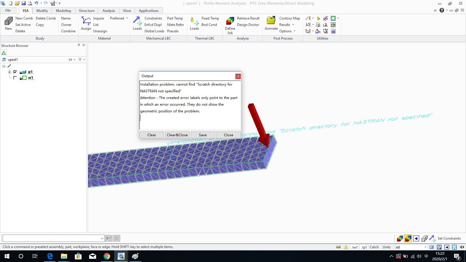Click the warning triangle in the status bar
The image size is (466, 262).
[346, 247]
